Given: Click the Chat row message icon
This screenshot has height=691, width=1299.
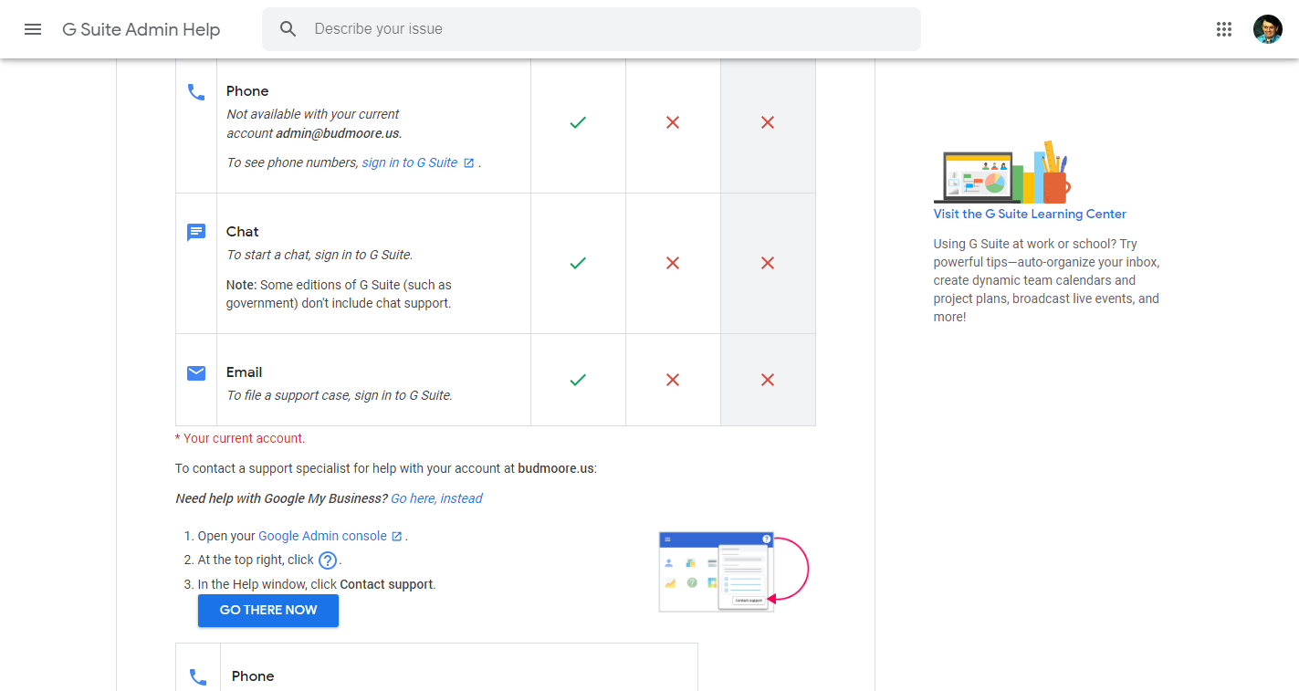Looking at the screenshot, I should [x=196, y=233].
